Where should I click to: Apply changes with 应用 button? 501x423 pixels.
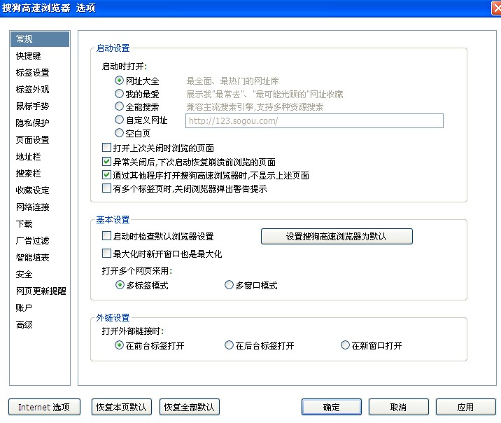[465, 407]
